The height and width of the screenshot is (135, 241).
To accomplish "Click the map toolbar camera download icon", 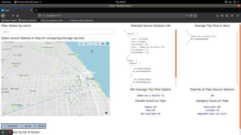I will (x=81, y=44).
